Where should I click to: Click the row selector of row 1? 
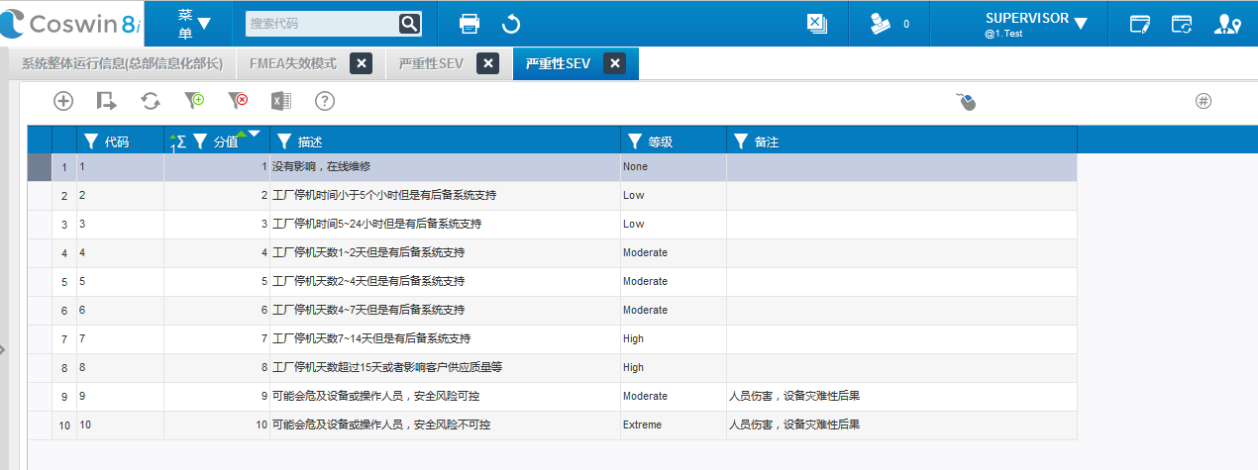pyautogui.click(x=39, y=167)
